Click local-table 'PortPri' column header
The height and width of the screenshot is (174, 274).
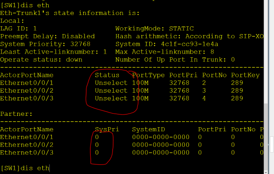183,75
